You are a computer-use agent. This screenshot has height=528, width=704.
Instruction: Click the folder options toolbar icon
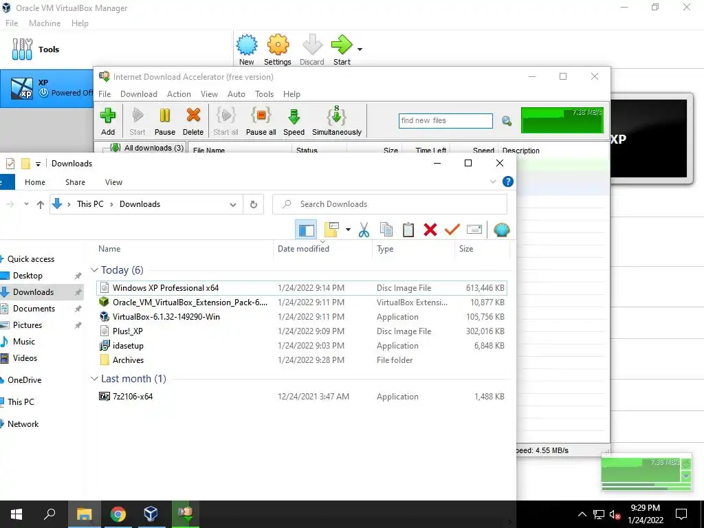point(331,230)
